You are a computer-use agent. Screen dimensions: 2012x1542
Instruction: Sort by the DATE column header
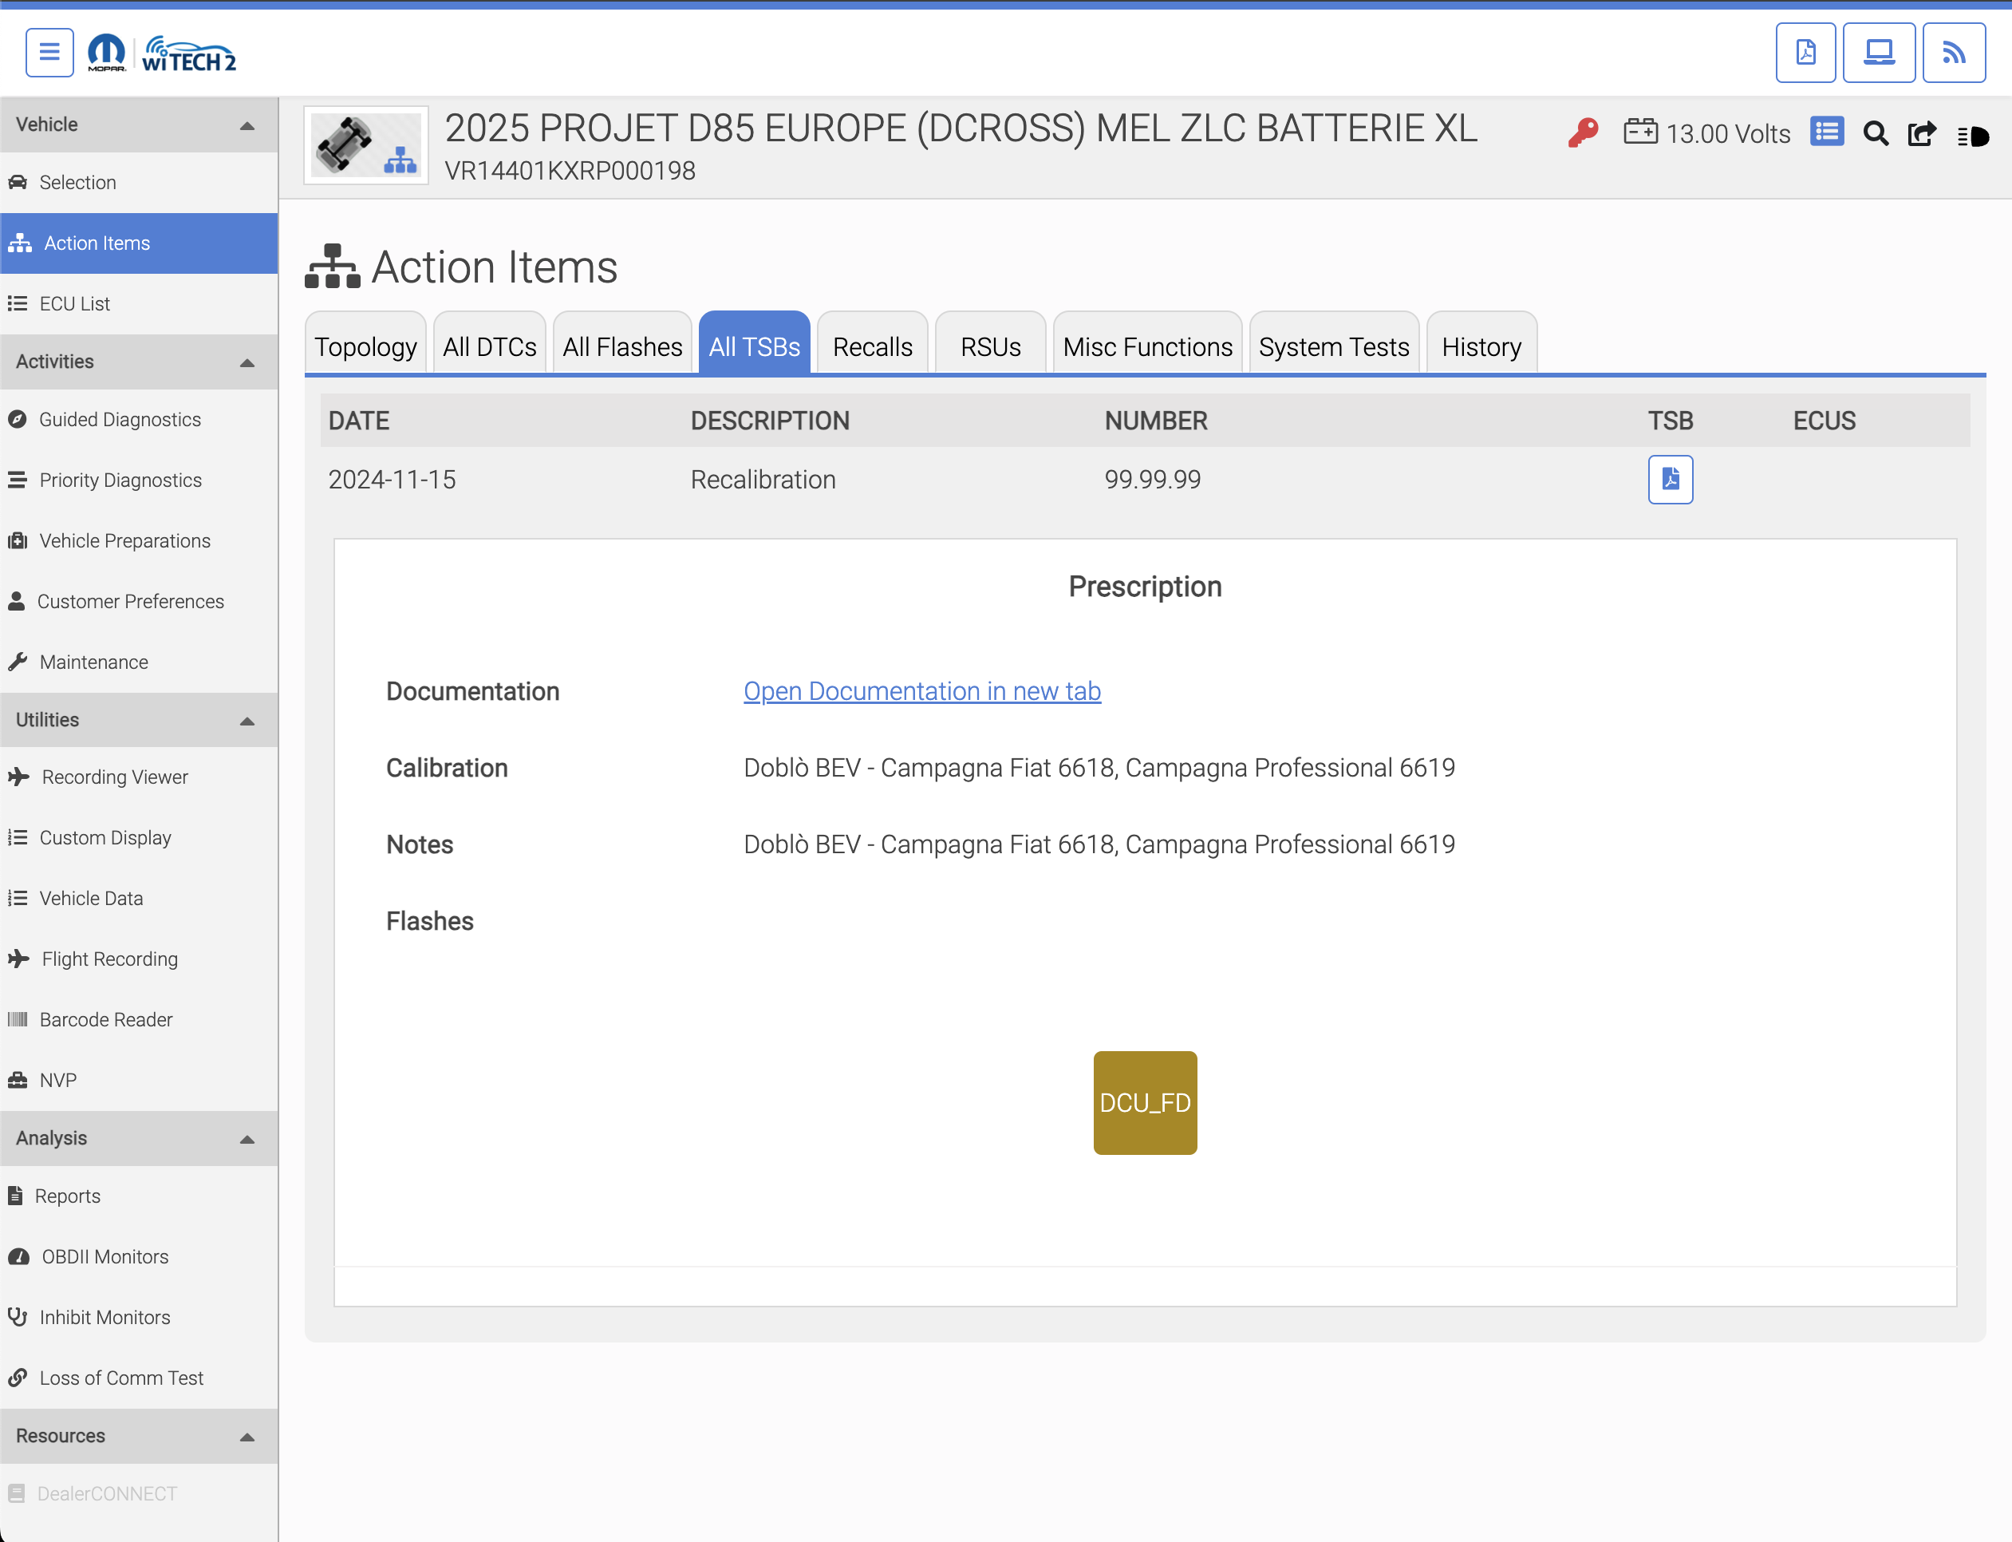pos(359,421)
